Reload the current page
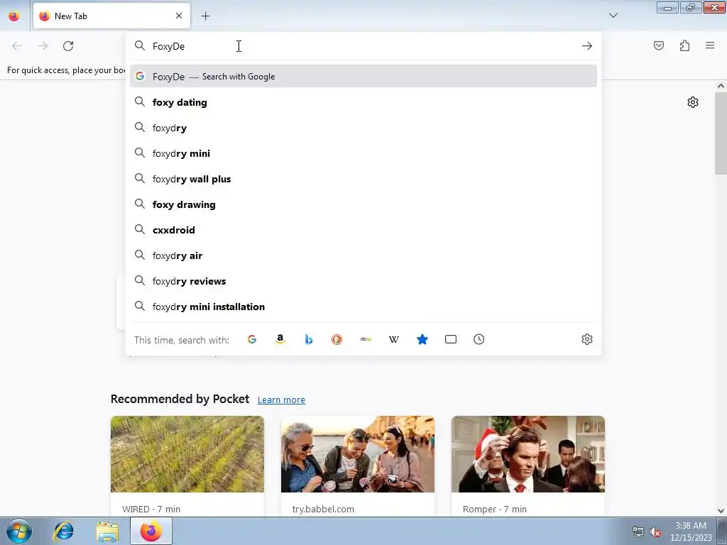This screenshot has height=545, width=727. pyautogui.click(x=68, y=46)
